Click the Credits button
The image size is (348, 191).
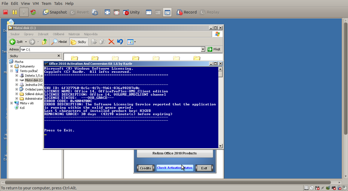[x=145, y=168]
